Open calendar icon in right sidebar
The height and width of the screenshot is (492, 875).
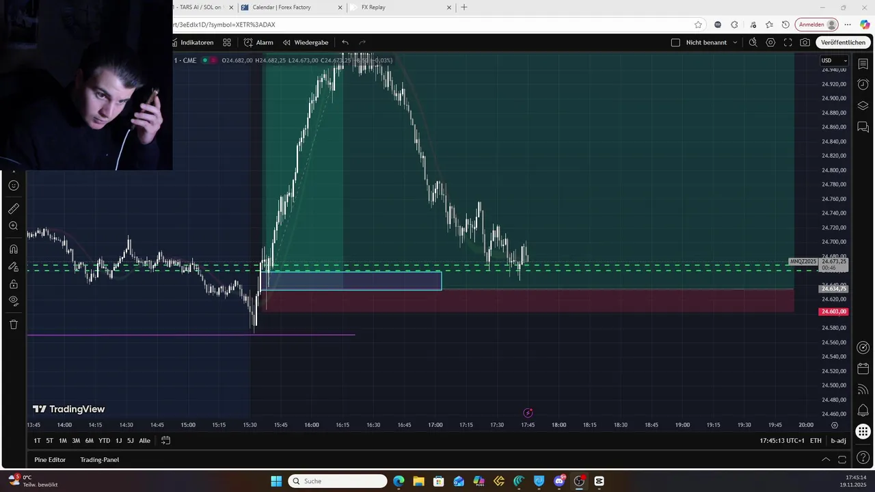point(863,368)
